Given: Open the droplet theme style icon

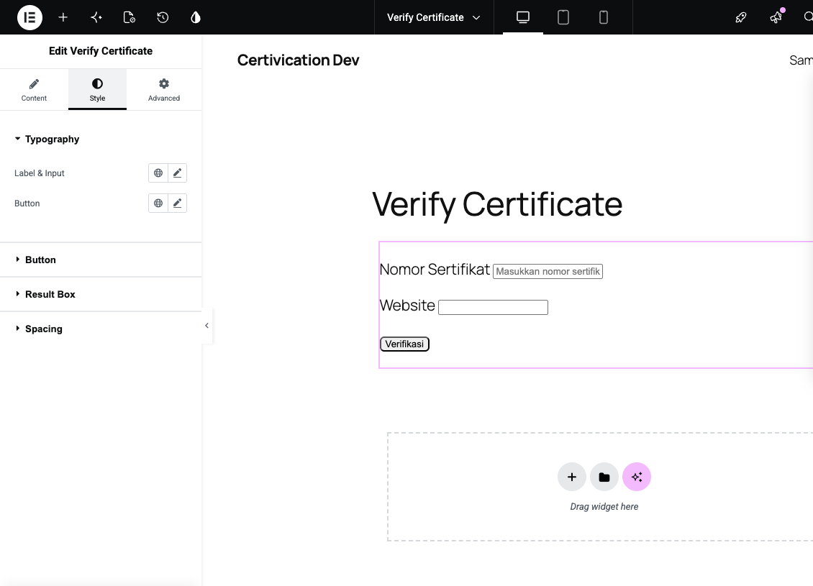Looking at the screenshot, I should click(x=196, y=17).
